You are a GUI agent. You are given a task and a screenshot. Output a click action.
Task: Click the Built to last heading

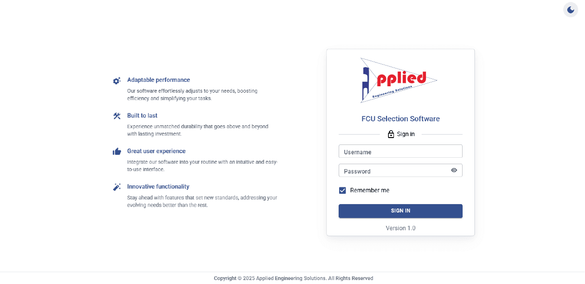pos(142,115)
